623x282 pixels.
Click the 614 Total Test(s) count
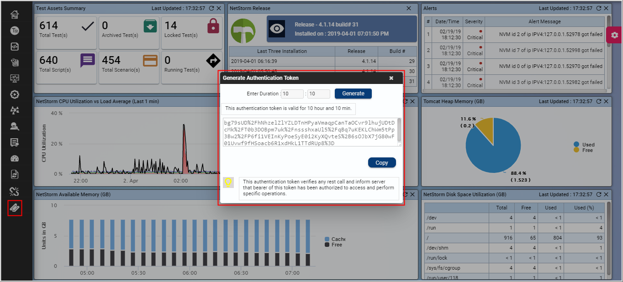tap(48, 26)
